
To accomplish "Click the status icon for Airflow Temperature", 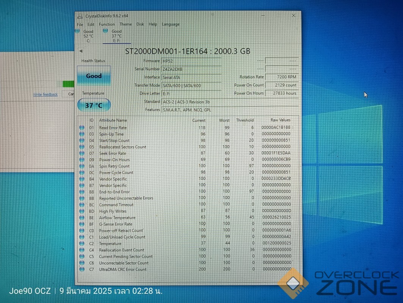I will (82, 217).
